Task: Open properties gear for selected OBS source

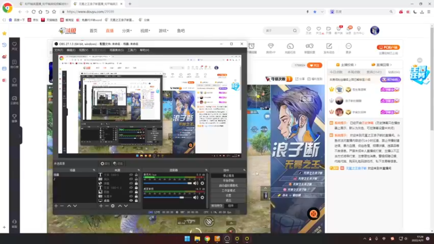Action: 113,206
